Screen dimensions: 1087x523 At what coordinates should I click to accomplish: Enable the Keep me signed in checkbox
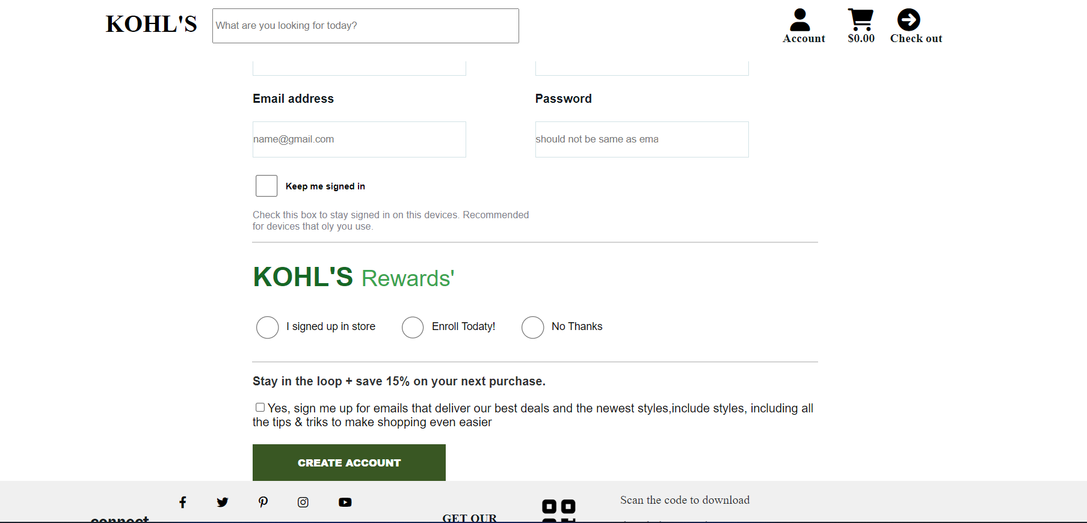click(266, 186)
